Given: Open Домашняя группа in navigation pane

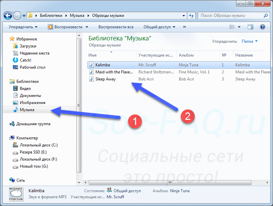Looking at the screenshot, I should (33, 124).
